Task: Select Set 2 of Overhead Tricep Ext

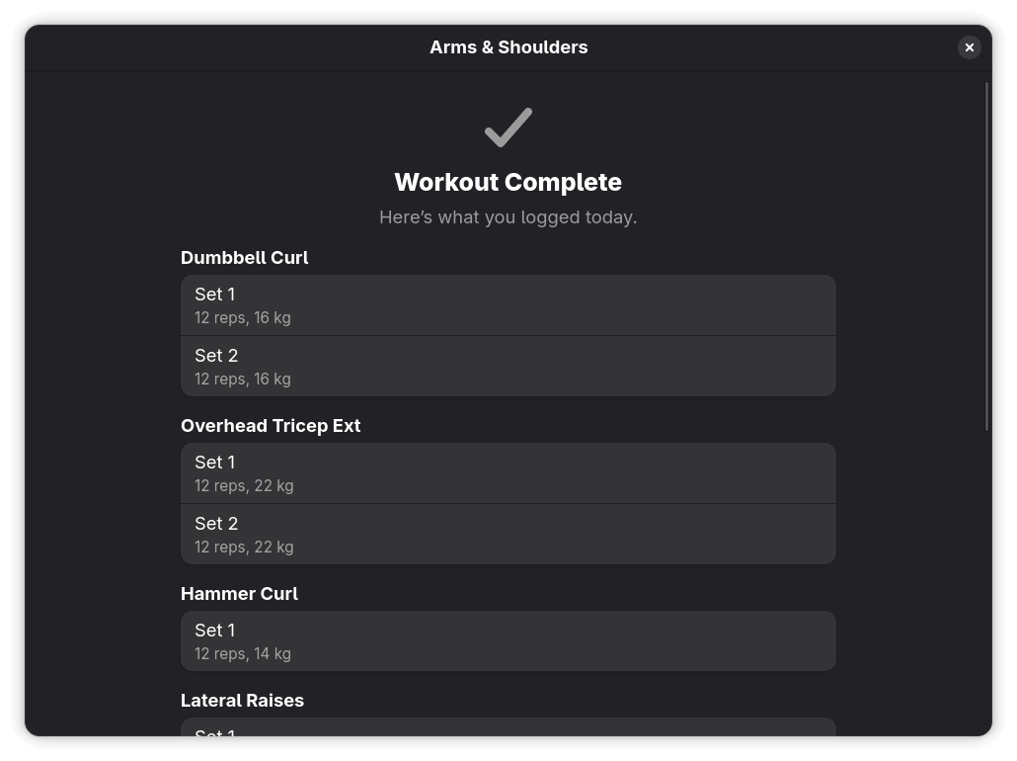Action: pos(508,534)
